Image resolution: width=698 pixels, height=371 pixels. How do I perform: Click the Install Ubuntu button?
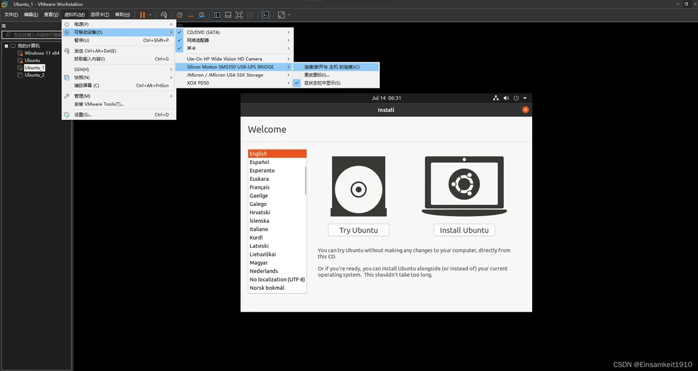click(x=464, y=230)
